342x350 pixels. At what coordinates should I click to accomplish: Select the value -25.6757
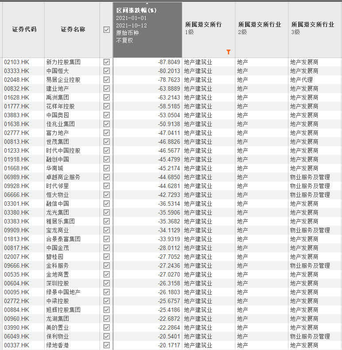tap(169, 301)
